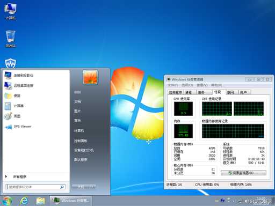
Task: Click 资源监视器 button
Action: [x=243, y=173]
